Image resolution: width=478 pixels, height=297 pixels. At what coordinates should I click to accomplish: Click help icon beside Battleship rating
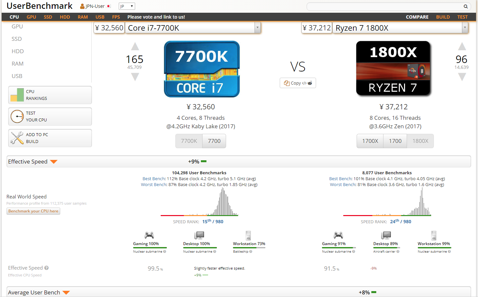(x=251, y=252)
